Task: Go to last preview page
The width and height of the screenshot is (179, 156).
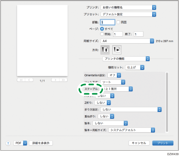Action: (x=63, y=80)
